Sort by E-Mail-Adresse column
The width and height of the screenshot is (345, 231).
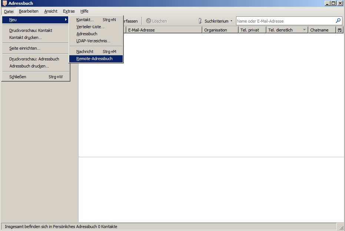(x=164, y=30)
